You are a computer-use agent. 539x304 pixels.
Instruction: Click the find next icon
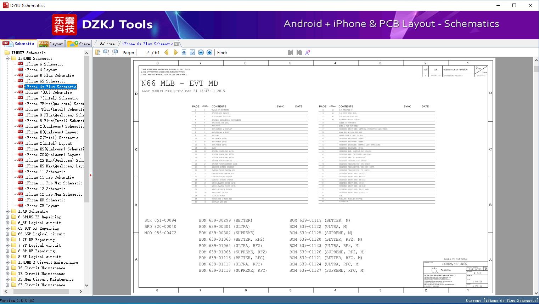tap(299, 52)
